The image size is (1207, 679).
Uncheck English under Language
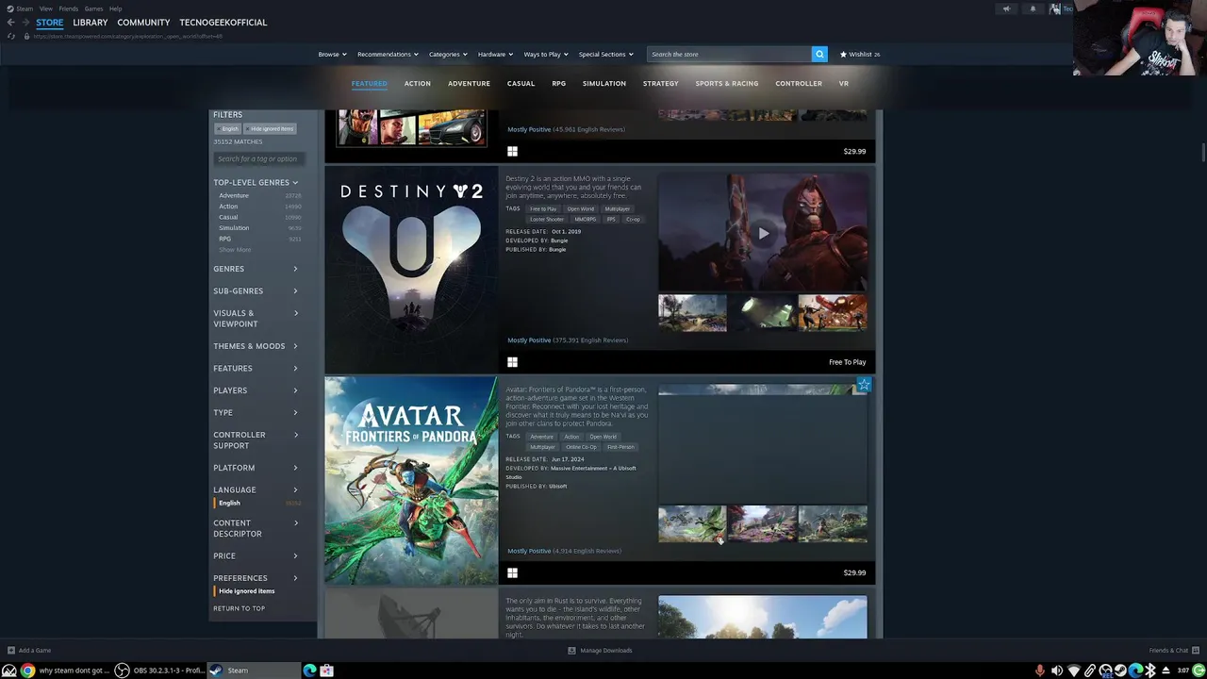click(229, 503)
